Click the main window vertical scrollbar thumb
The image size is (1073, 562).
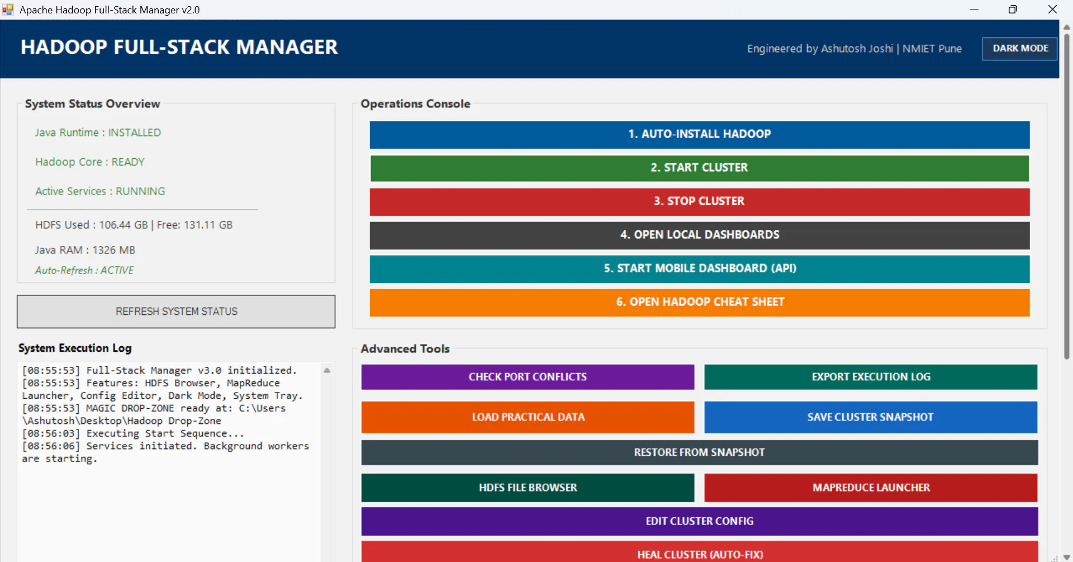tap(1066, 196)
